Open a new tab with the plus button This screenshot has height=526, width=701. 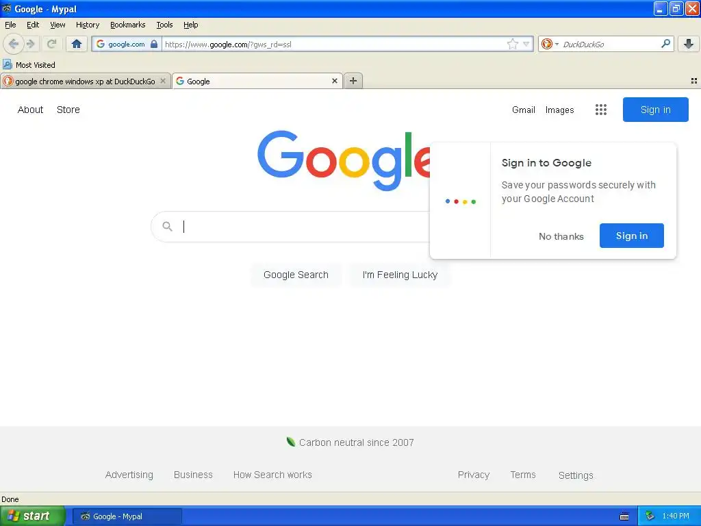click(353, 81)
